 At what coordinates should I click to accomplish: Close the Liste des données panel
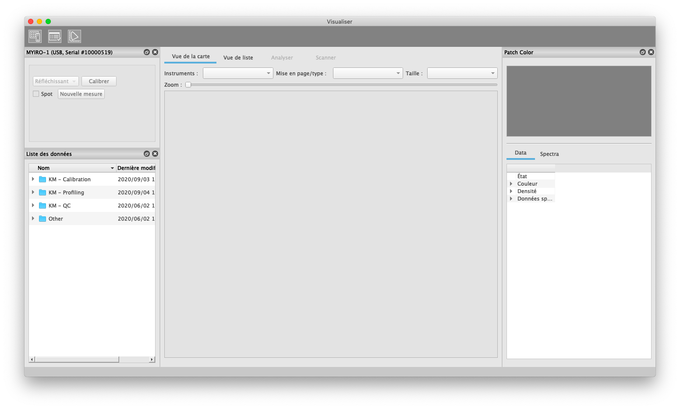(155, 154)
